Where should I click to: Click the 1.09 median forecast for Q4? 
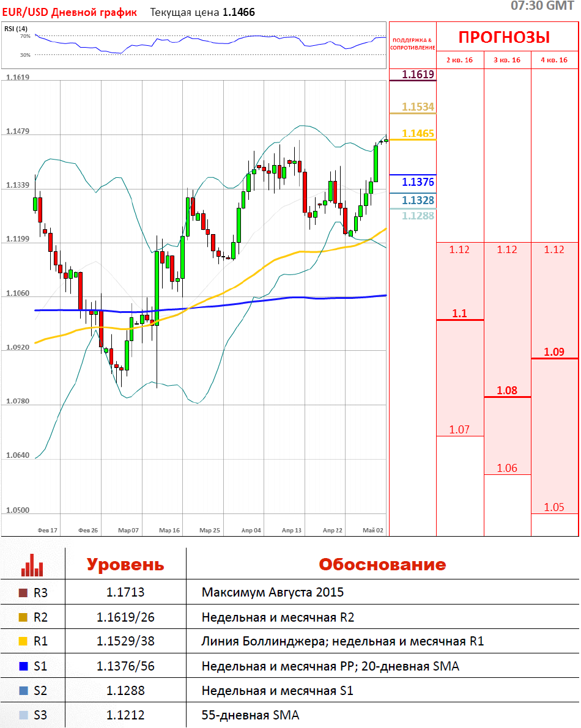(554, 352)
